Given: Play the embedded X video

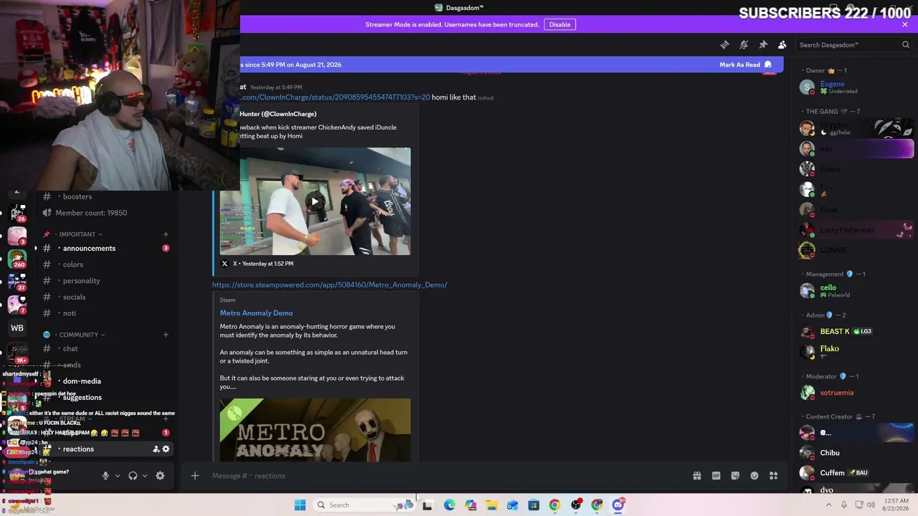Looking at the screenshot, I should click(315, 201).
